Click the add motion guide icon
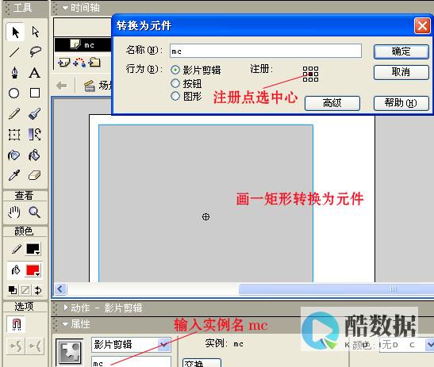434x367 pixels. pos(79,63)
